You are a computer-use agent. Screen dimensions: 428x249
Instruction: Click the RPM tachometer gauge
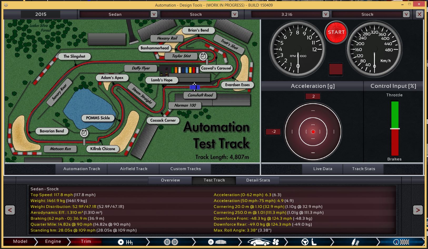pyautogui.click(x=298, y=49)
